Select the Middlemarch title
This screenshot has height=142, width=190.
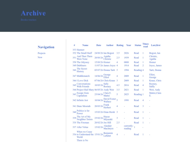point(83,76)
